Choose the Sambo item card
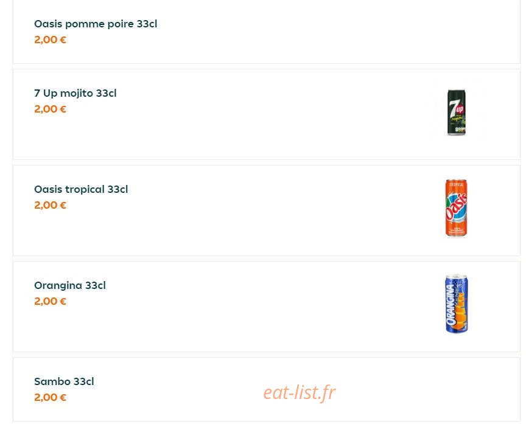 (267, 389)
